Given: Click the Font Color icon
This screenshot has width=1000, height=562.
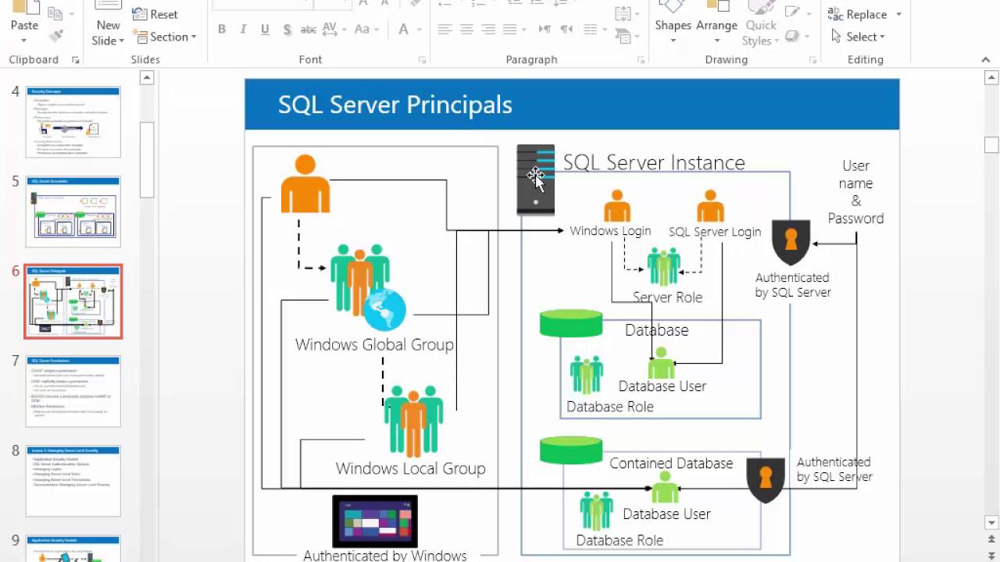Looking at the screenshot, I should [x=403, y=30].
